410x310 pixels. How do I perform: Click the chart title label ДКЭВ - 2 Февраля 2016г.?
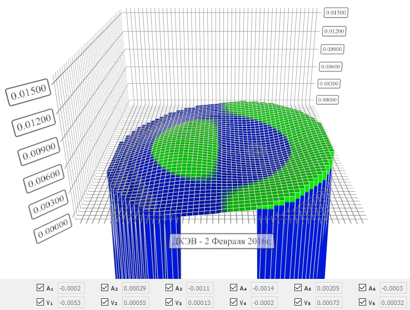[222, 241]
